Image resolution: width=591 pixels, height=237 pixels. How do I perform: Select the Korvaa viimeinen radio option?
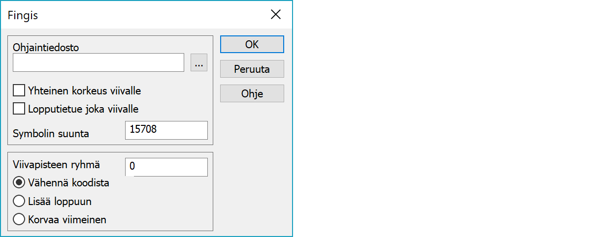pyautogui.click(x=19, y=219)
